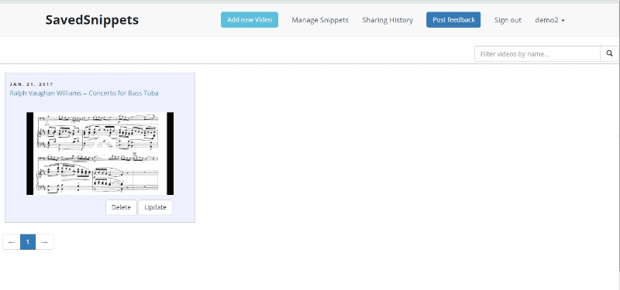Delete the Concerto for Bass Tuba video

(x=121, y=207)
